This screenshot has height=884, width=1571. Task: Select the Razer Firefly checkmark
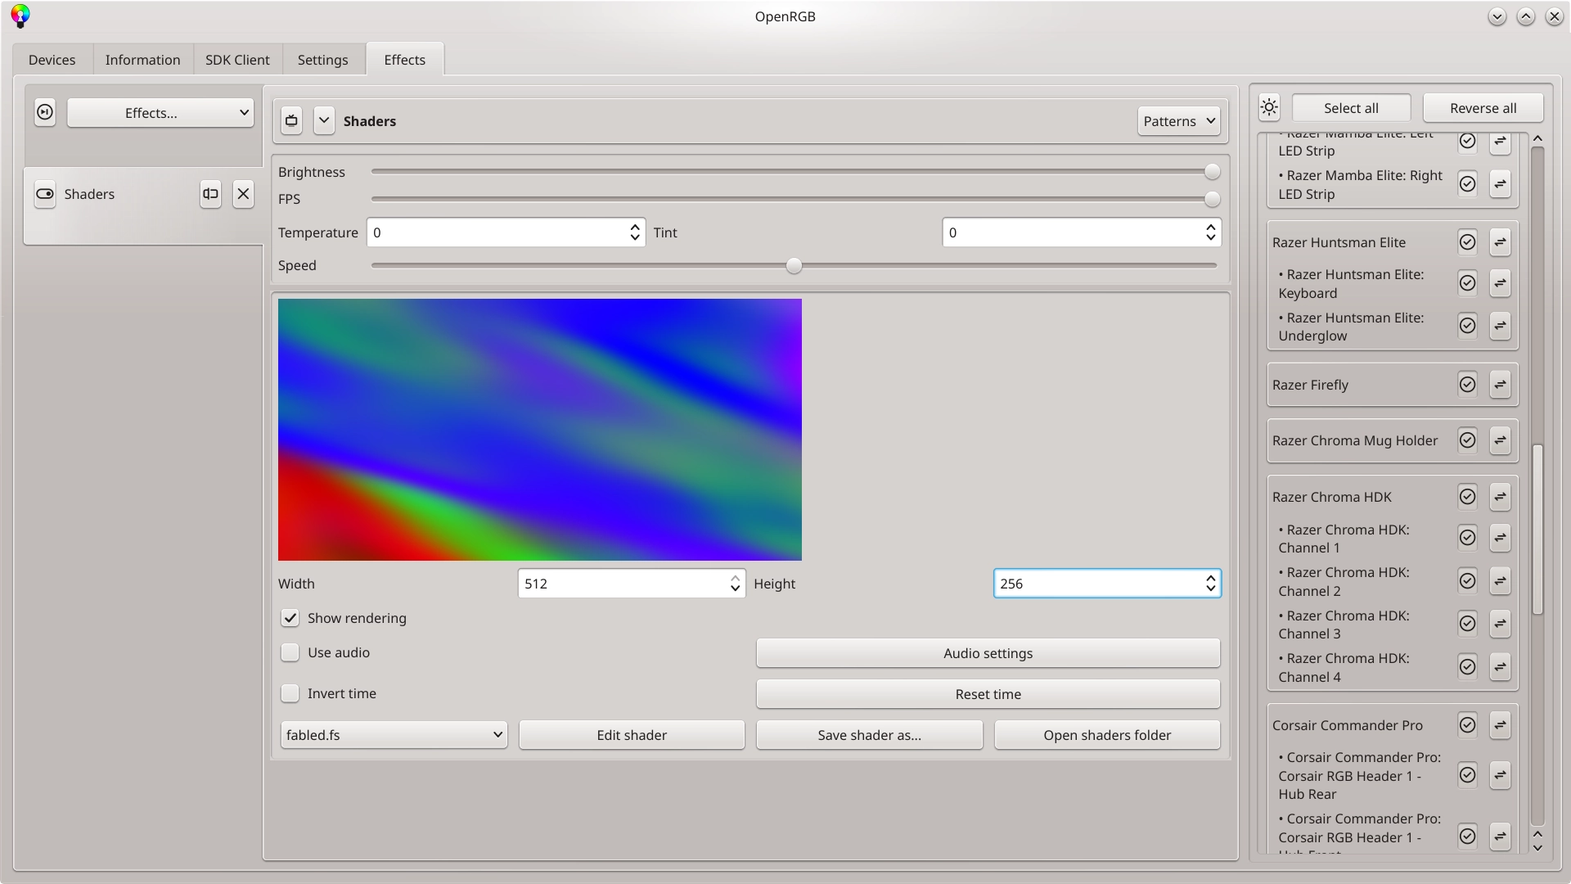1468,384
